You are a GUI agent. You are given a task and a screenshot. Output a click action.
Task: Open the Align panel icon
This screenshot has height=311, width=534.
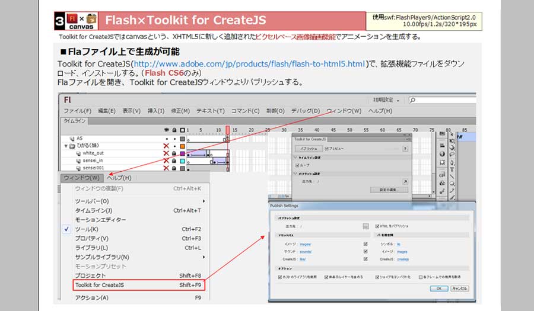[442, 146]
